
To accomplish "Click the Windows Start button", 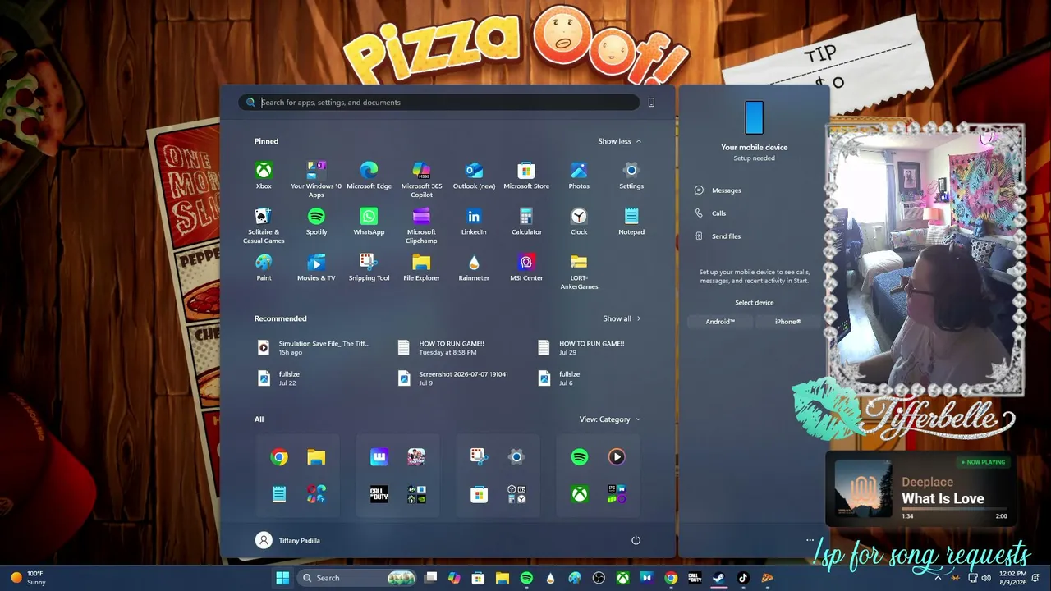I will click(x=282, y=578).
